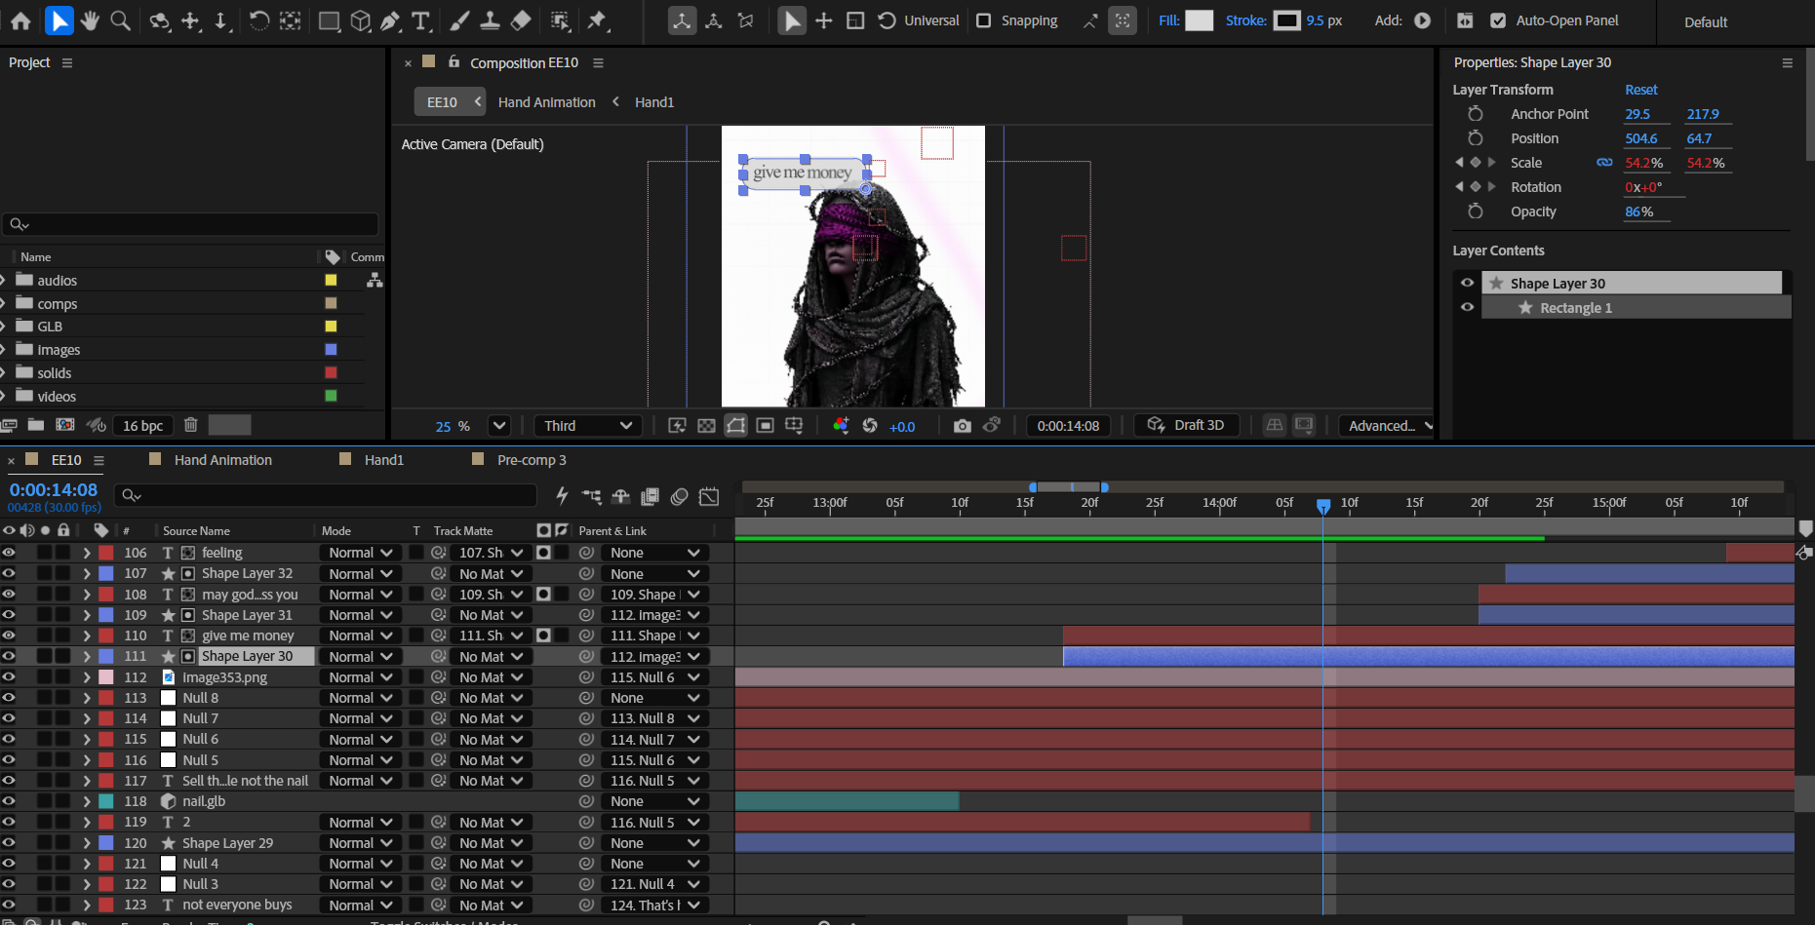Viewport: 1815px width, 925px height.
Task: Open the Third view layout dropdown
Action: (588, 426)
